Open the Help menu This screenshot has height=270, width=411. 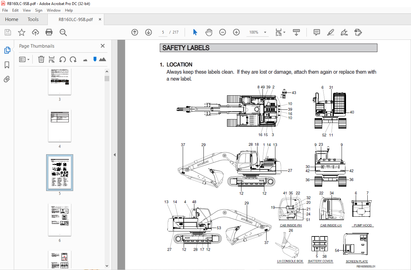pos(69,10)
